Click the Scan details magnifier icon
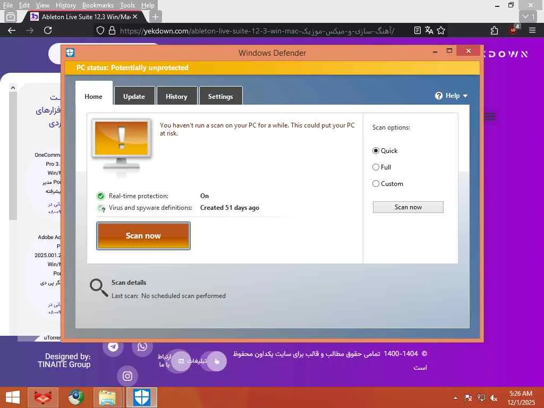The width and height of the screenshot is (544, 408). (99, 287)
